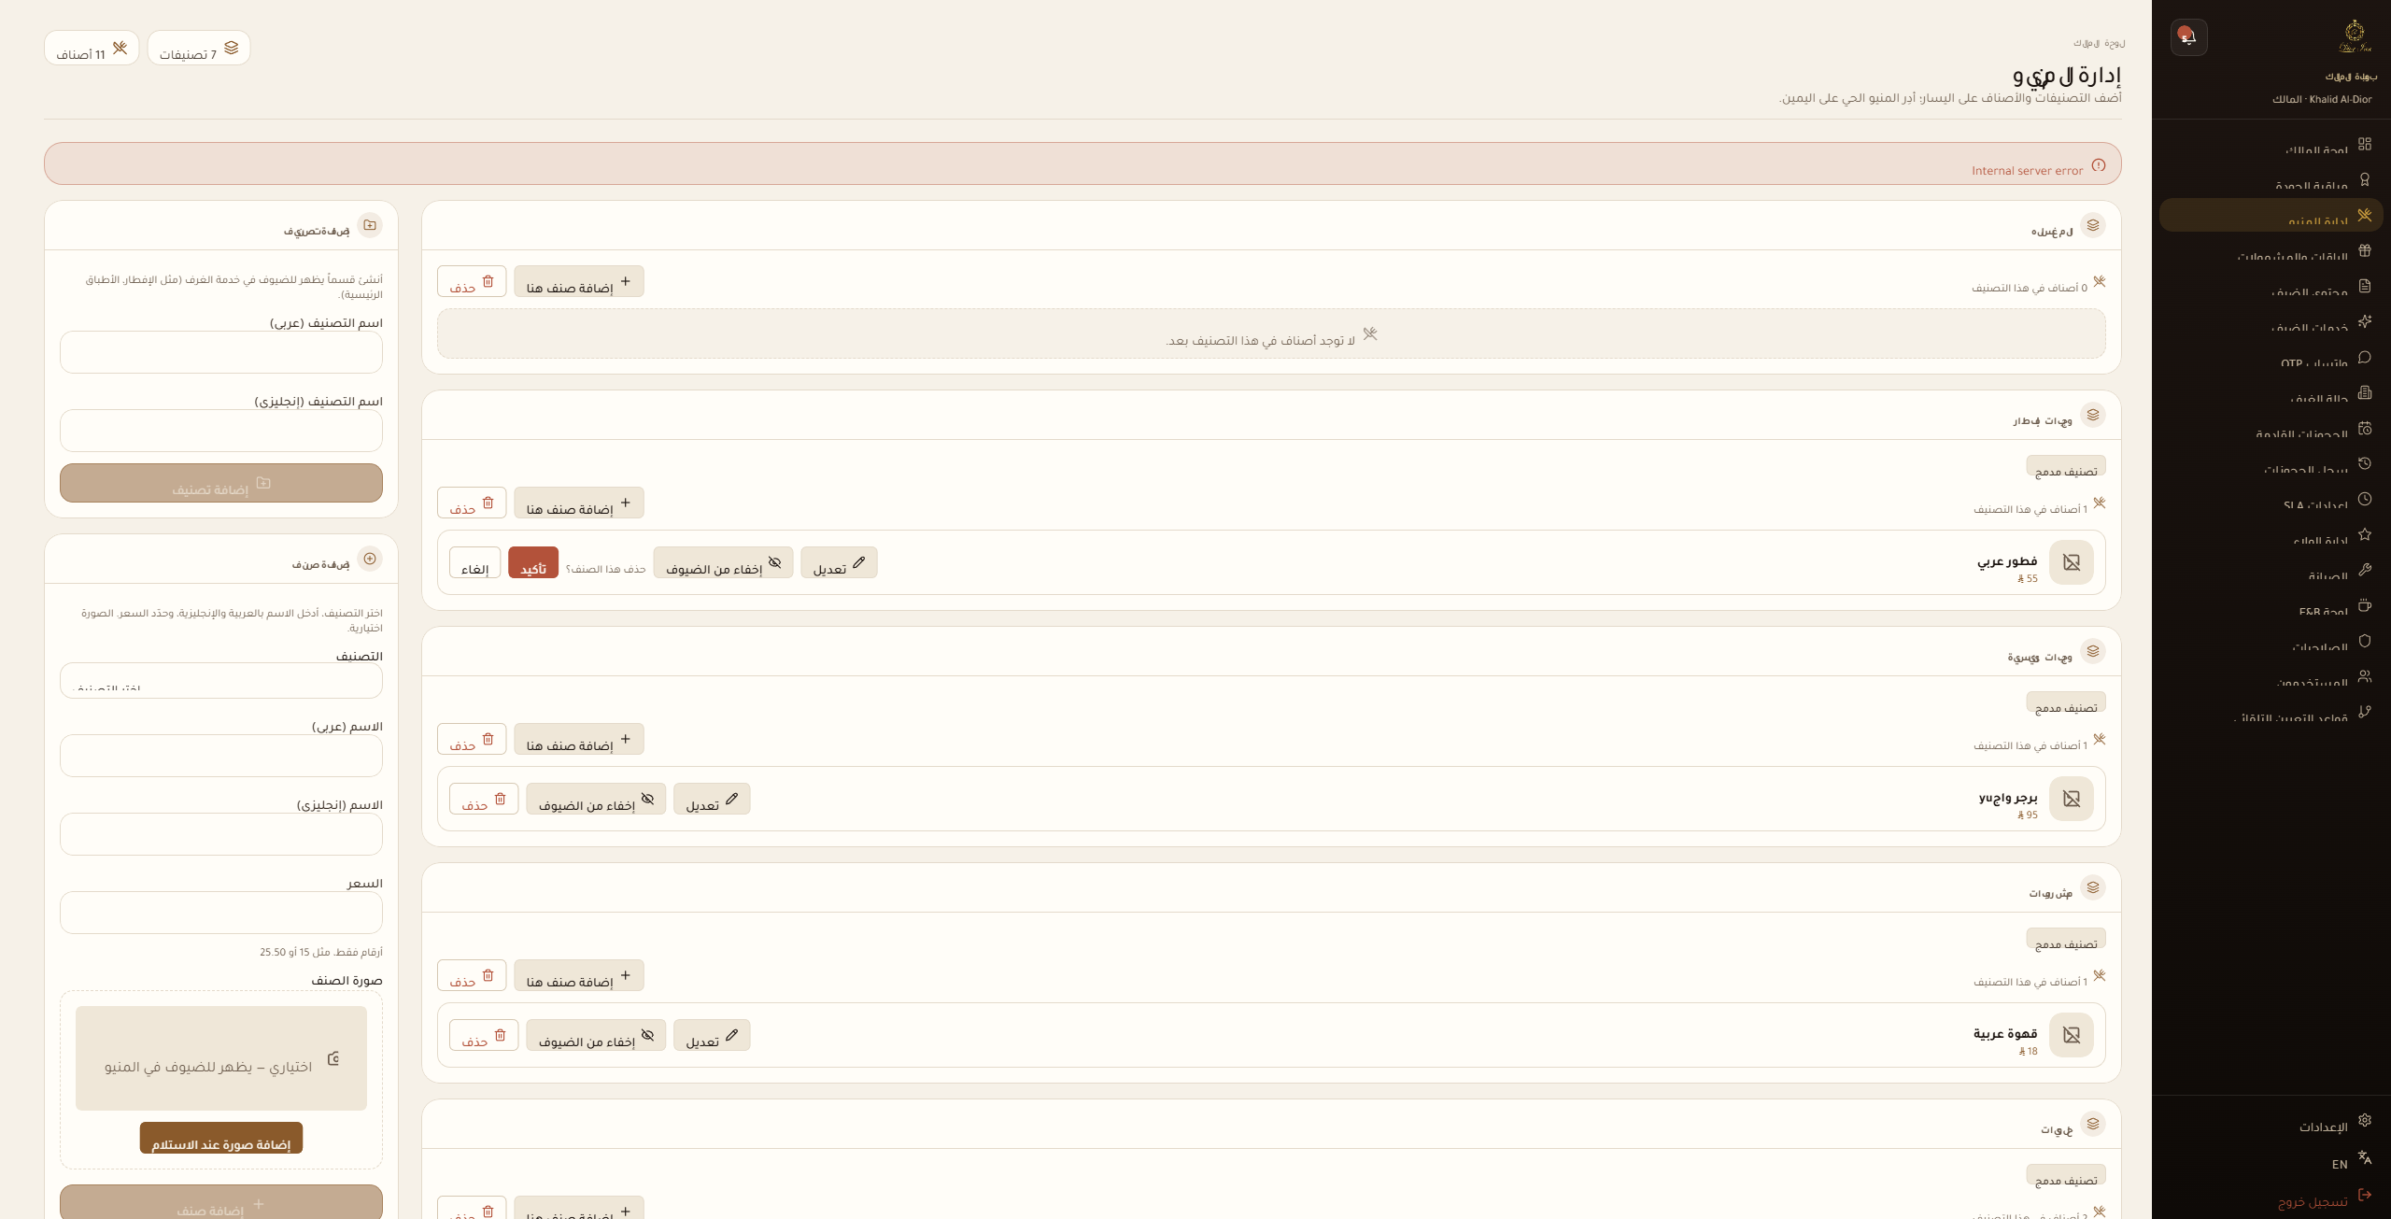Viewport: 2391px width, 1219px height.
Task: Click the layers icon of مشروبات category
Action: click(2093, 887)
